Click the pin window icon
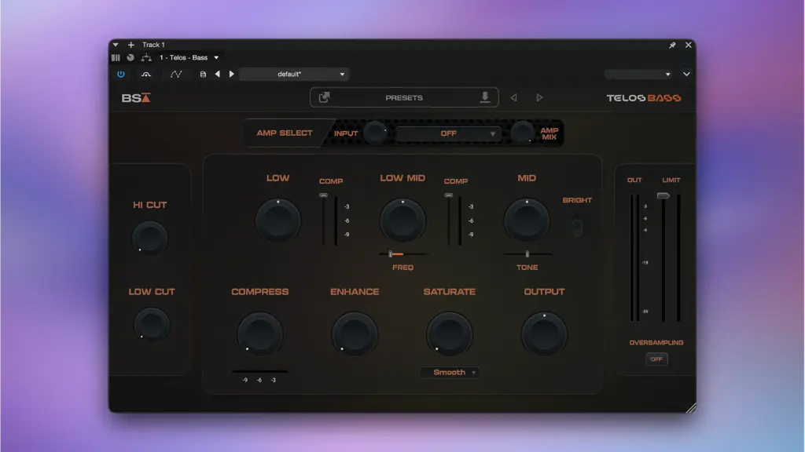The width and height of the screenshot is (805, 452). point(672,45)
